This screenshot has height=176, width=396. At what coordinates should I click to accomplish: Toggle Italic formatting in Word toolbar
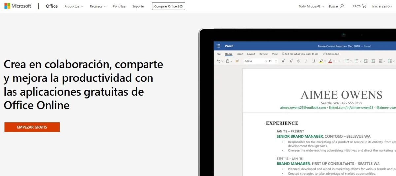[306, 61]
